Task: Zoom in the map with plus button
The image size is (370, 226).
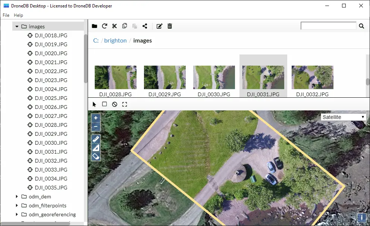Action: (x=96, y=118)
